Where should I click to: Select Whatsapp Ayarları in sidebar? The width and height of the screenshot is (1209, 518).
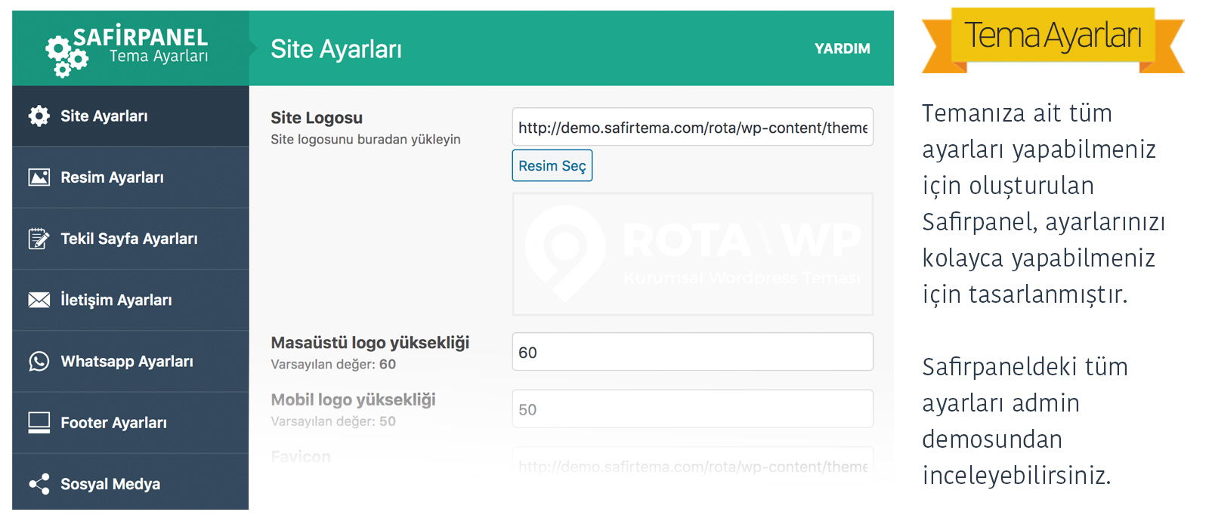[x=131, y=361]
